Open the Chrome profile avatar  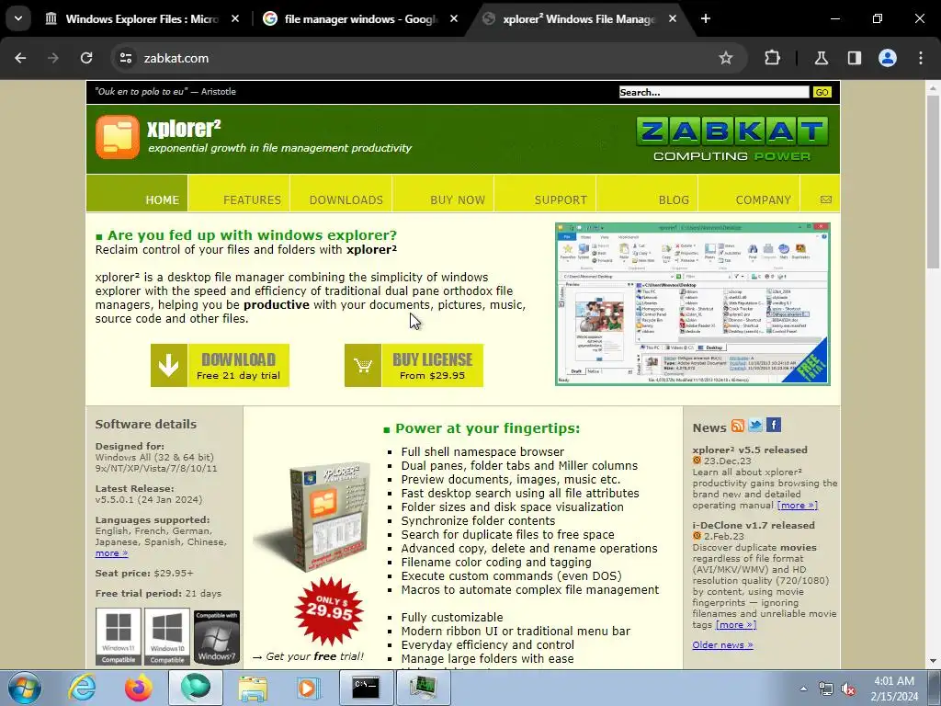point(888,58)
